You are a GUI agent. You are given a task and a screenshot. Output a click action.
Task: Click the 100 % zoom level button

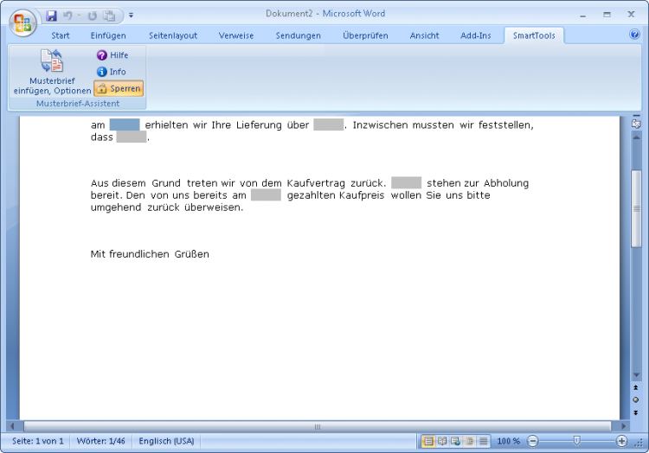(x=509, y=441)
